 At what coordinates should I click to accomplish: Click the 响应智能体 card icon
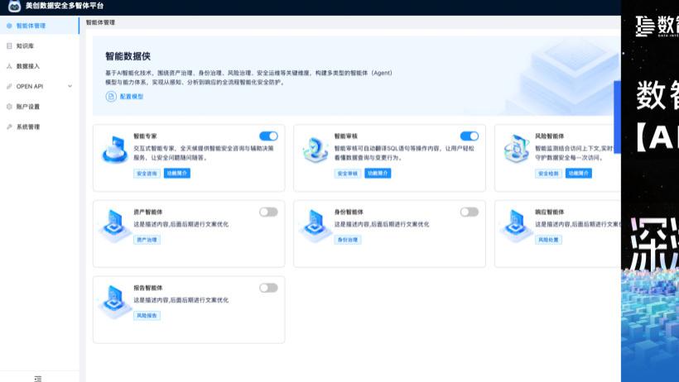(x=516, y=226)
